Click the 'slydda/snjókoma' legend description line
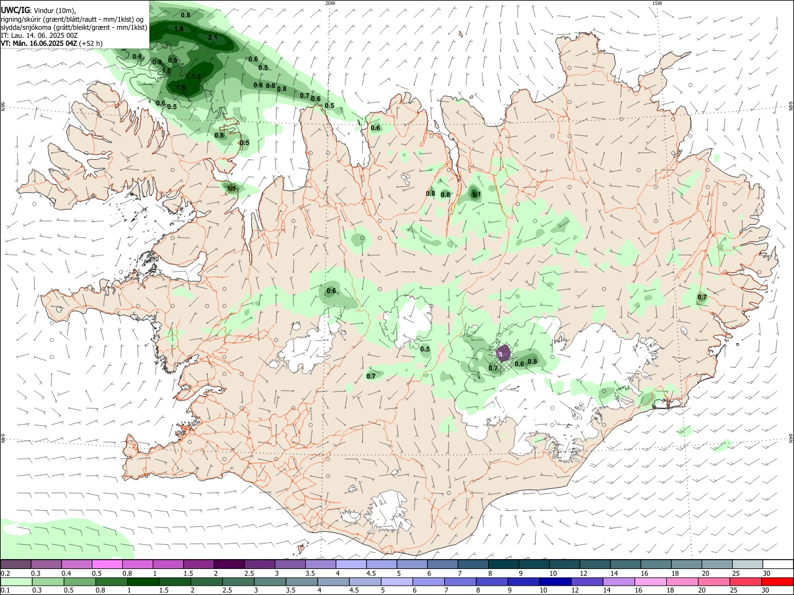This screenshot has height=595, width=794. tap(74, 27)
